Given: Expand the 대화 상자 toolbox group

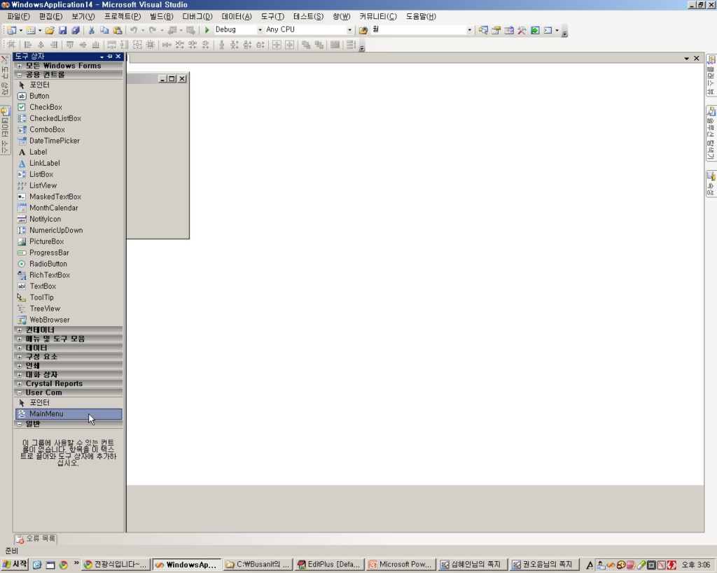Looking at the screenshot, I should point(19,375).
